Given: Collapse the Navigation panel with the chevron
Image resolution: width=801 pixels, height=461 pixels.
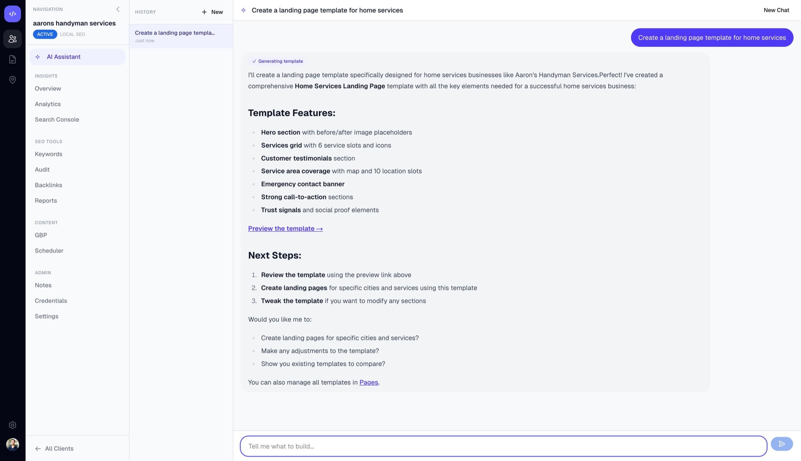Looking at the screenshot, I should click(x=117, y=9).
